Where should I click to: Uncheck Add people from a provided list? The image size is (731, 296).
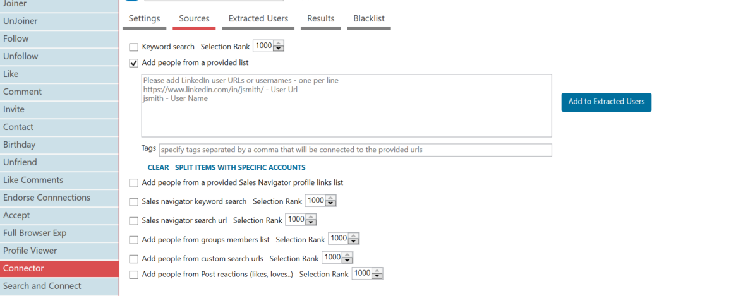[134, 63]
